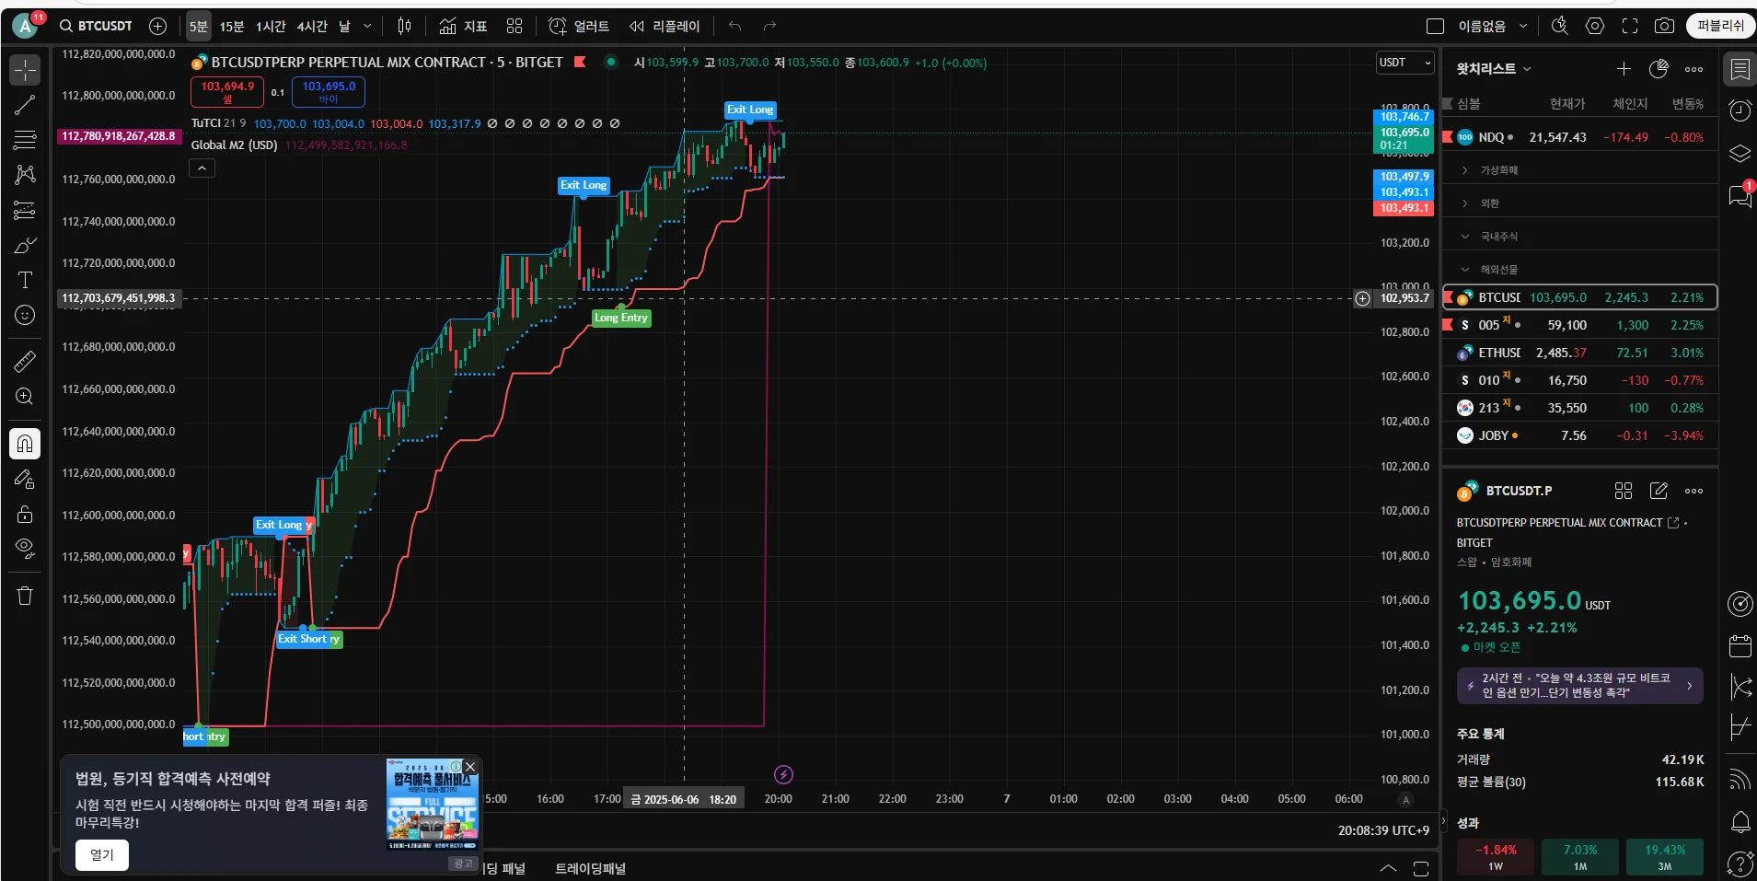Click the 103,694.9 sell button
Screen dimensions: 1757x881
(x=227, y=91)
